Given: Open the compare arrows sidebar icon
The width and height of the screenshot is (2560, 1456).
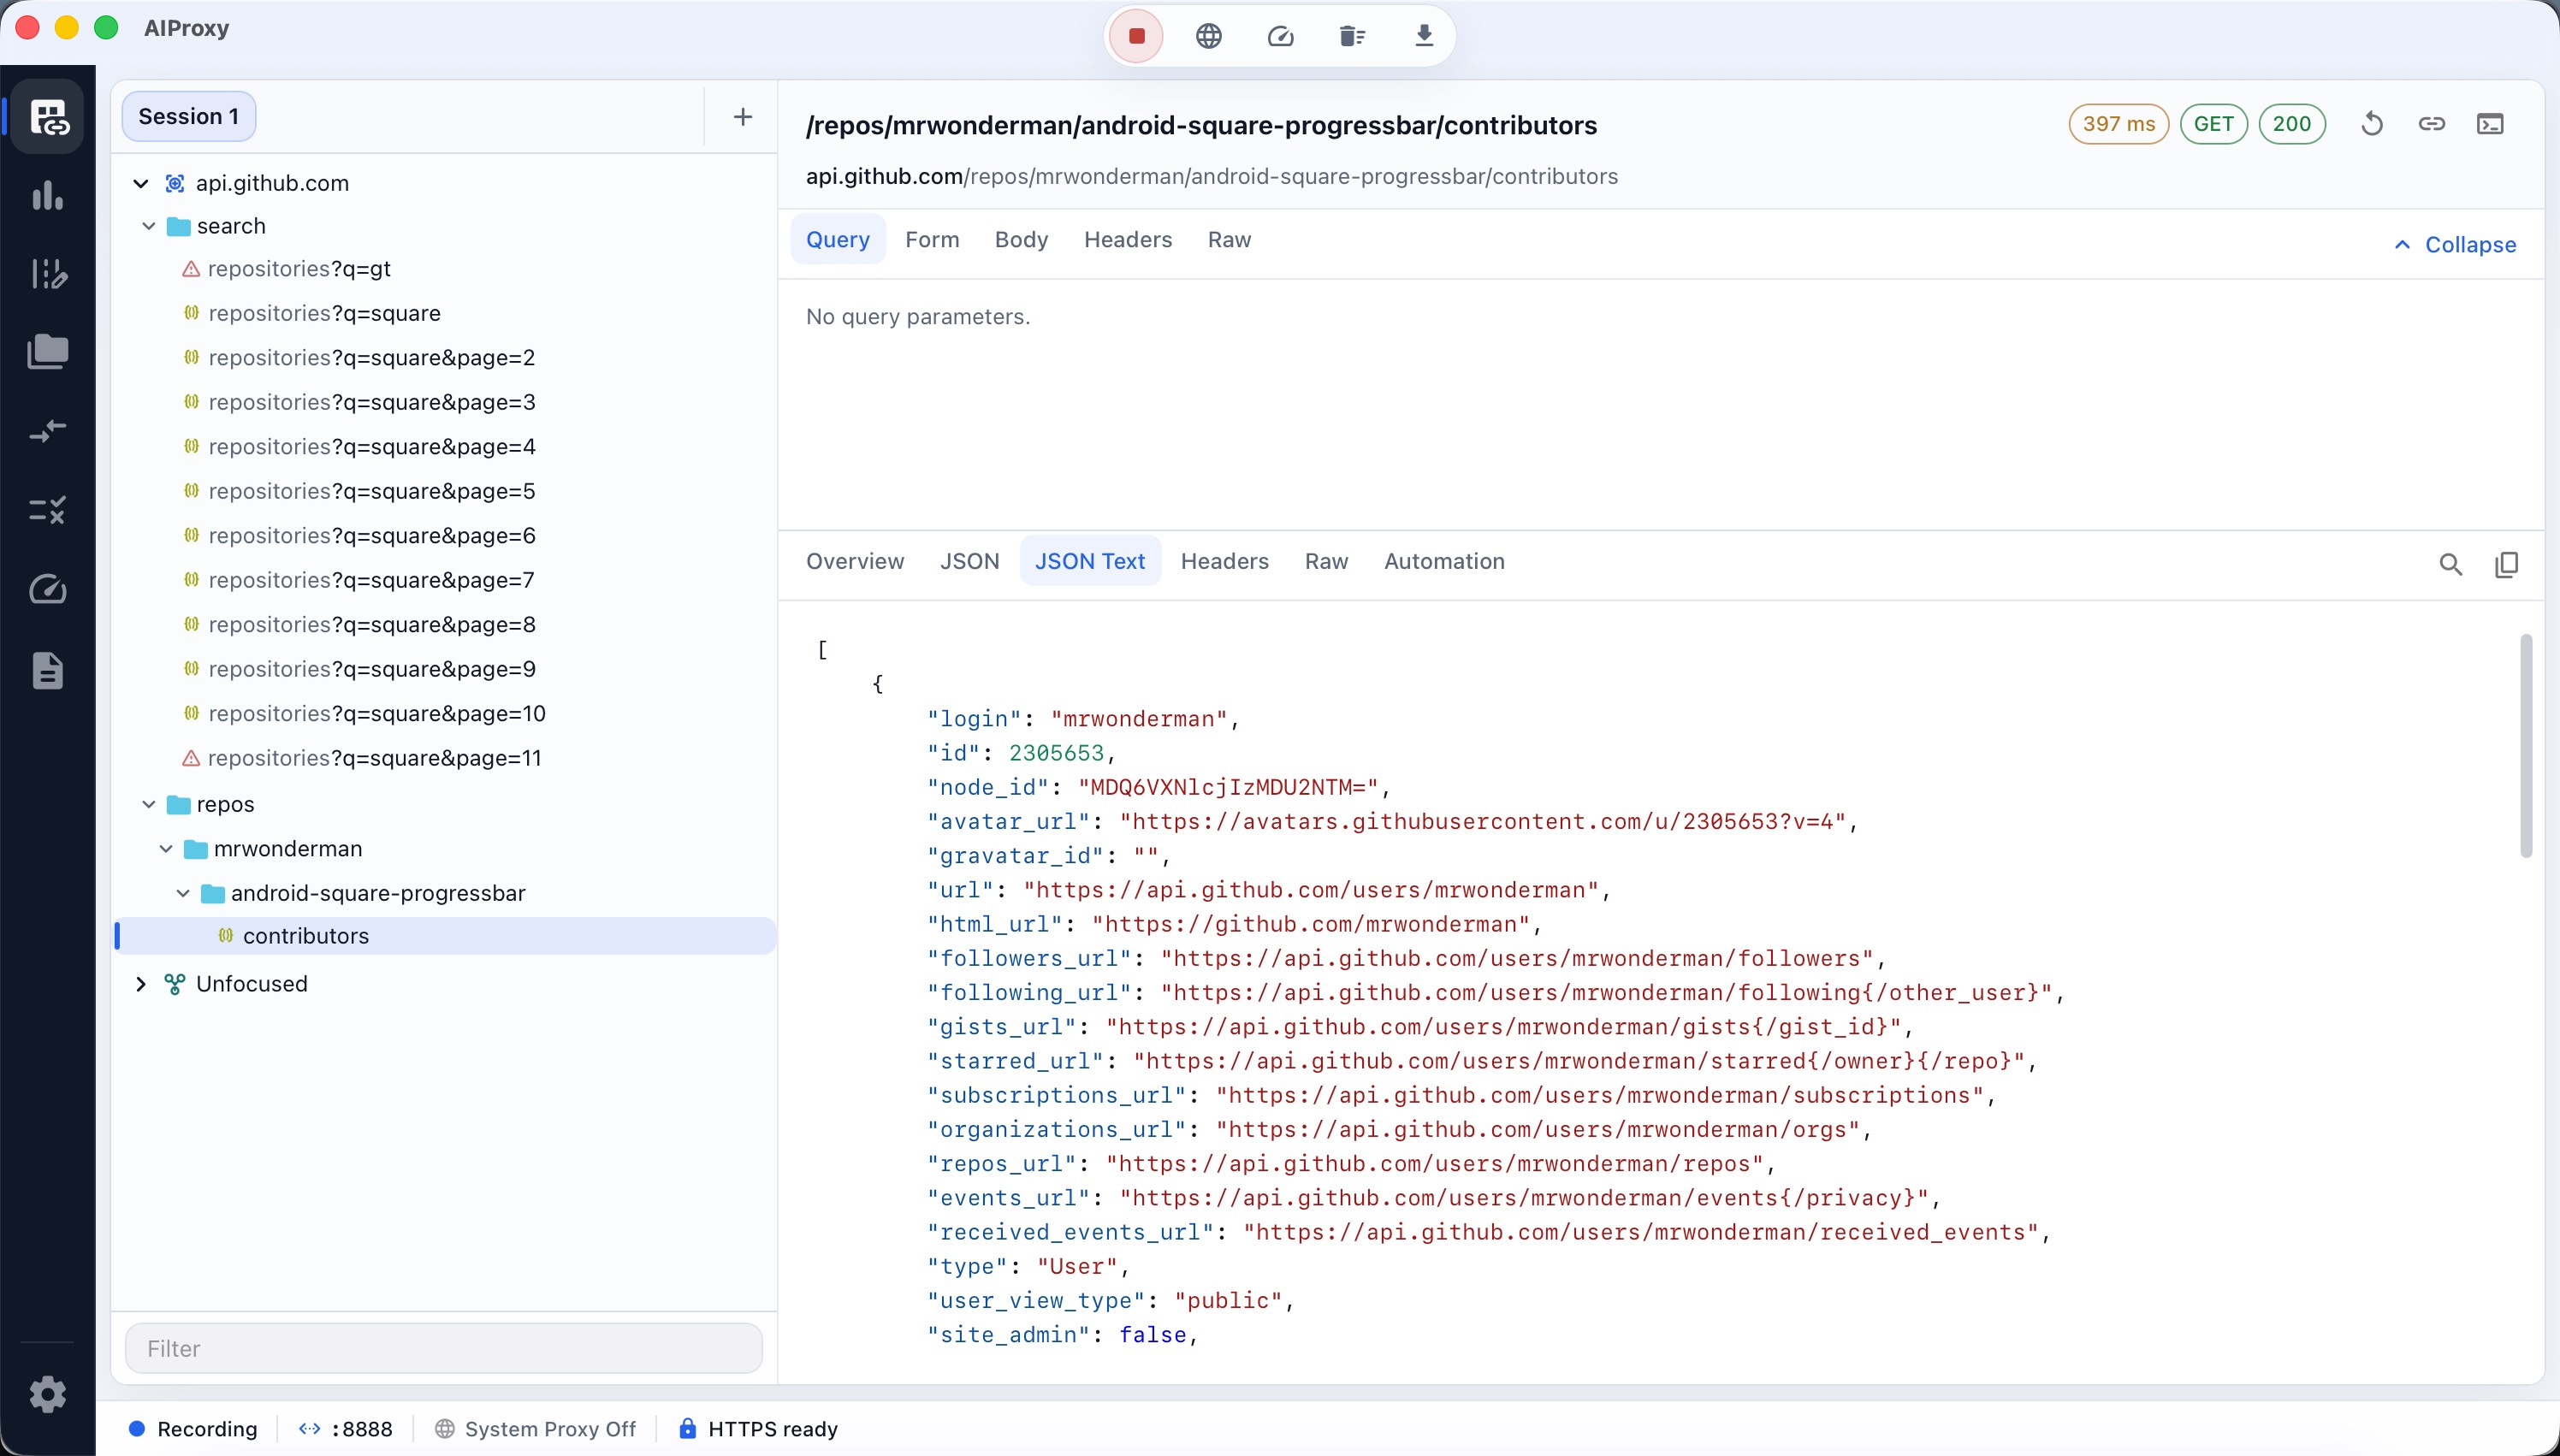Looking at the screenshot, I should click(x=48, y=431).
